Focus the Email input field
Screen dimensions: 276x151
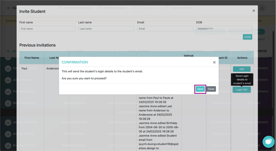tap(165, 29)
